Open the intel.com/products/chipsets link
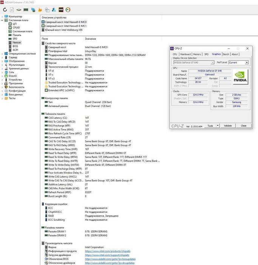This screenshot has width=258, height=265. click(x=108, y=251)
